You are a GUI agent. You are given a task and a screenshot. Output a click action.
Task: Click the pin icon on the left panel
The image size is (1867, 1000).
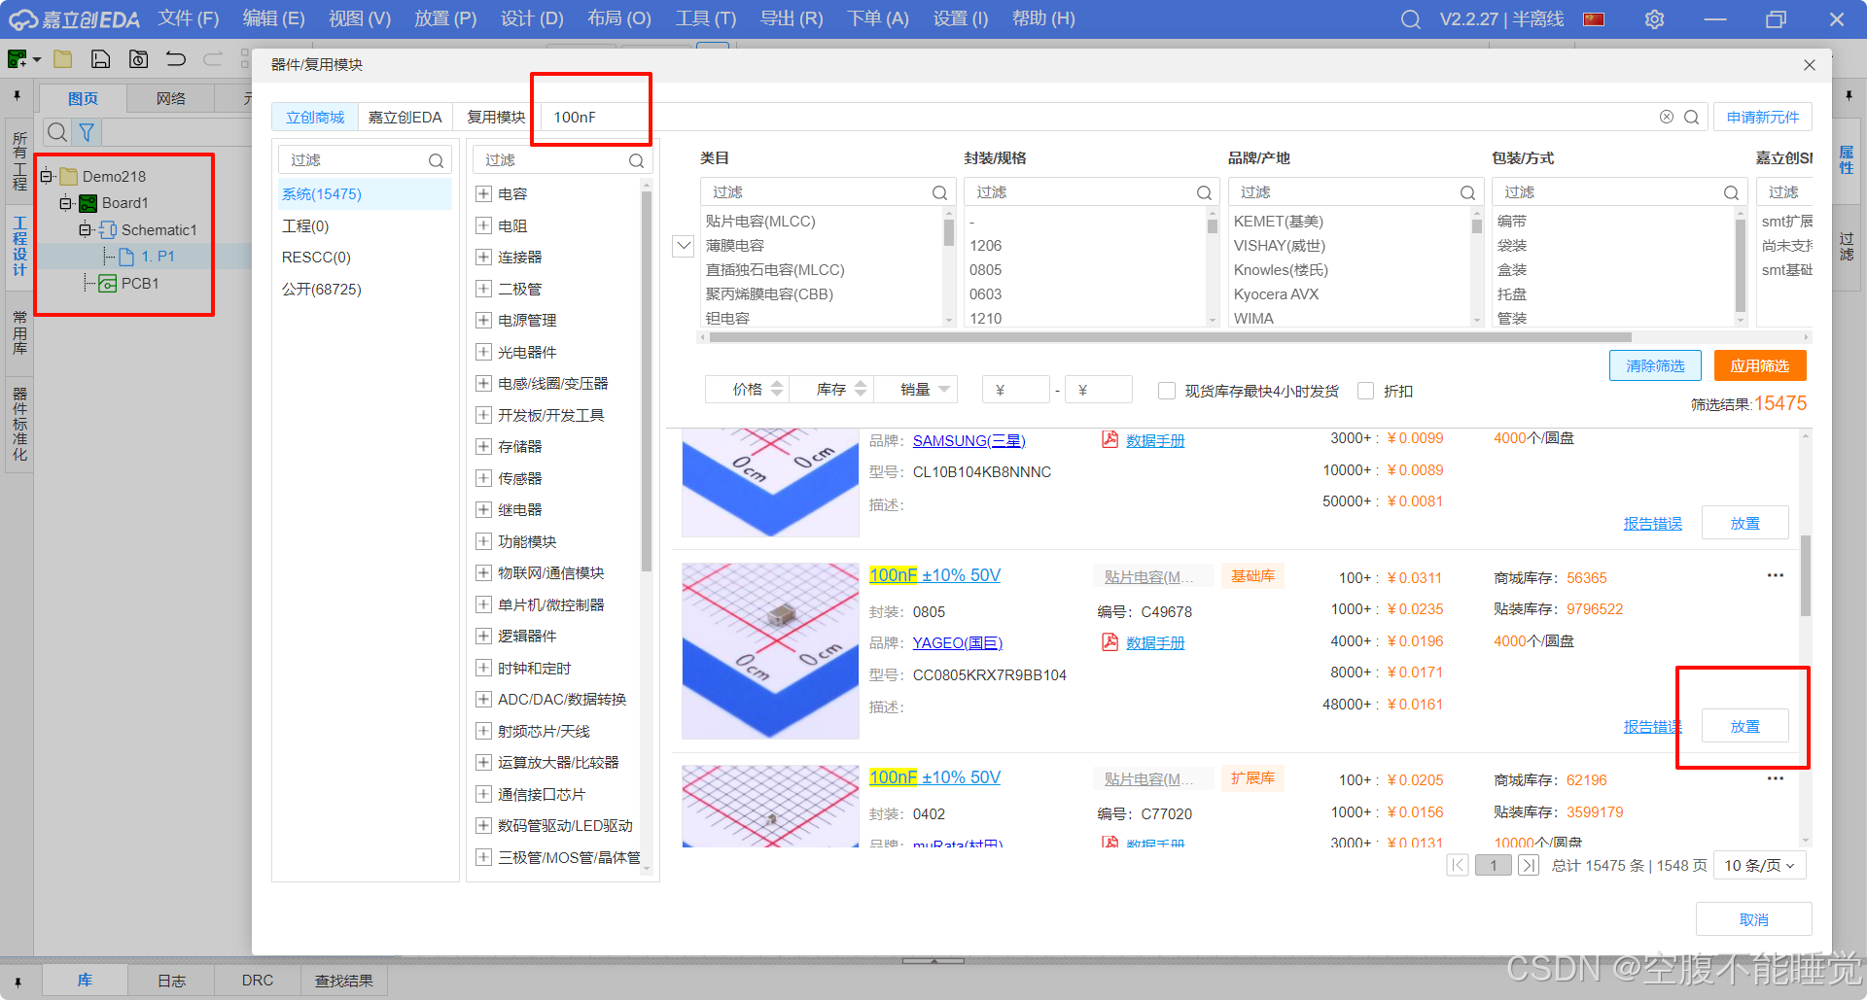pyautogui.click(x=18, y=96)
